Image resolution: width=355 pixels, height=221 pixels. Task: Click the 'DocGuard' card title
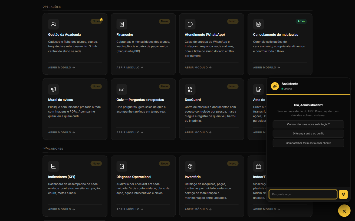click(x=193, y=100)
